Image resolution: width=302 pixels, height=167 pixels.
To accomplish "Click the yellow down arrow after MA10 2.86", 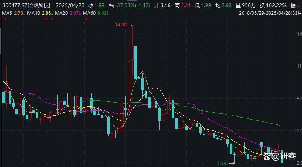I will coord(52,13).
